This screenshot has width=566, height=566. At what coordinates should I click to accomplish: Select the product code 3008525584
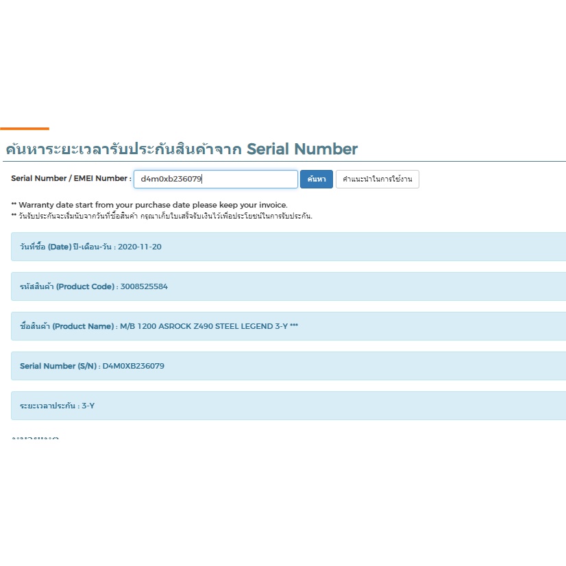point(144,286)
